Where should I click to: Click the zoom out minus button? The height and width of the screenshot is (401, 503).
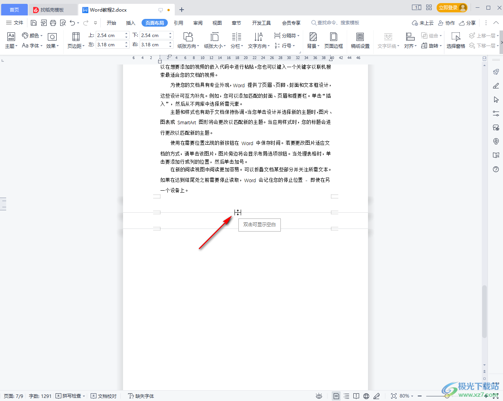420,396
